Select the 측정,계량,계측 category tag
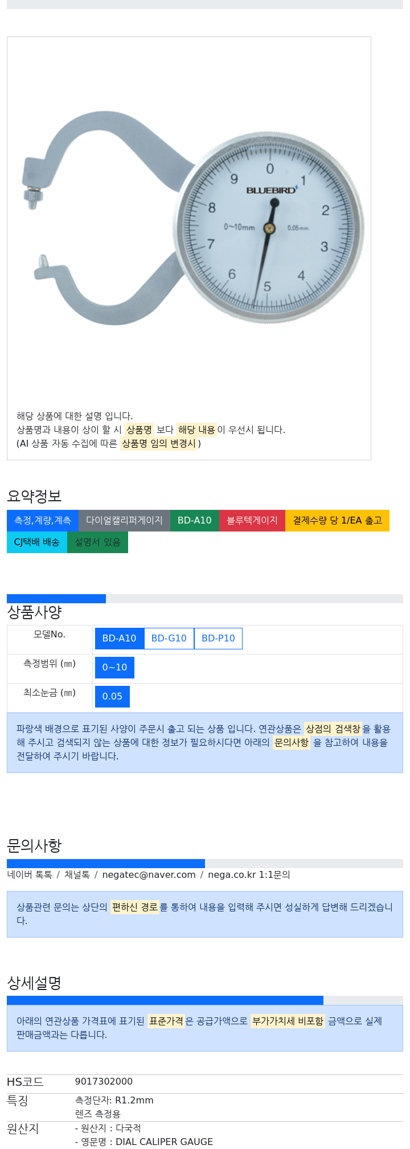Viewport: 410px width, 1149px height. click(43, 521)
